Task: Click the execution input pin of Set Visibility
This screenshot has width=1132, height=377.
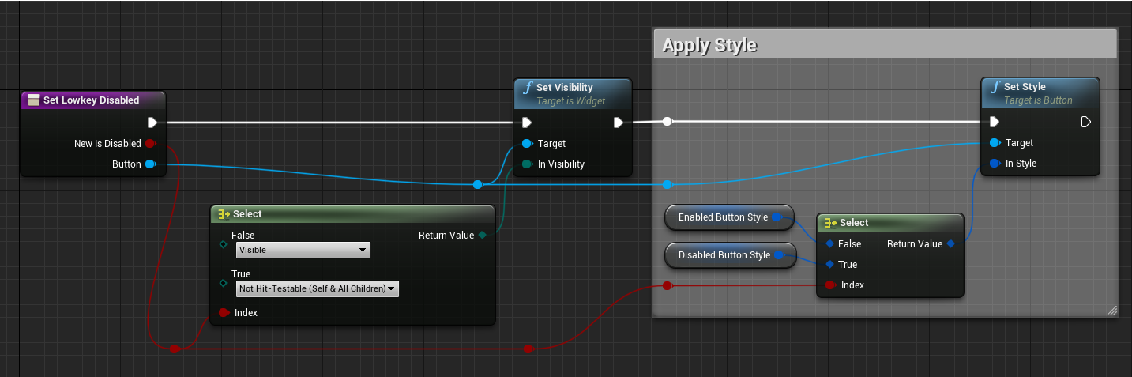Action: (526, 123)
